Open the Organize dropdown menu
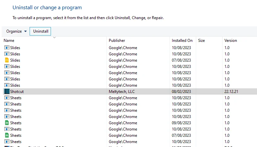This screenshot has height=147, width=257. pos(16,31)
